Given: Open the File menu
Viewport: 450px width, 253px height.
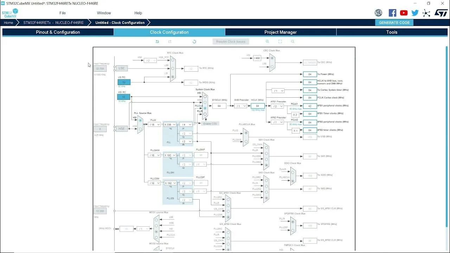Looking at the screenshot, I should (63, 13).
